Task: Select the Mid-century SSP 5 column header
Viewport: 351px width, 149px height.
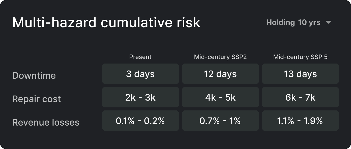Action: pos(300,57)
